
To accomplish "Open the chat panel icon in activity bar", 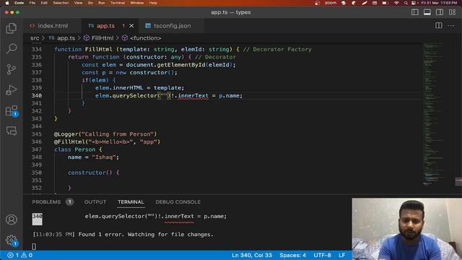I will coord(12,131).
